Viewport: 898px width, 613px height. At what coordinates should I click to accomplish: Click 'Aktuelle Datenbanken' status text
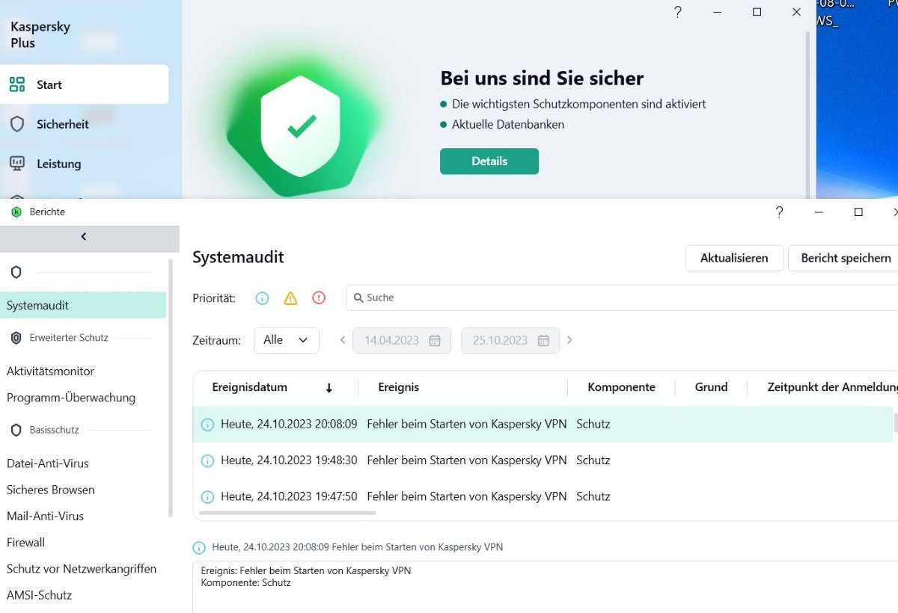[x=508, y=125]
